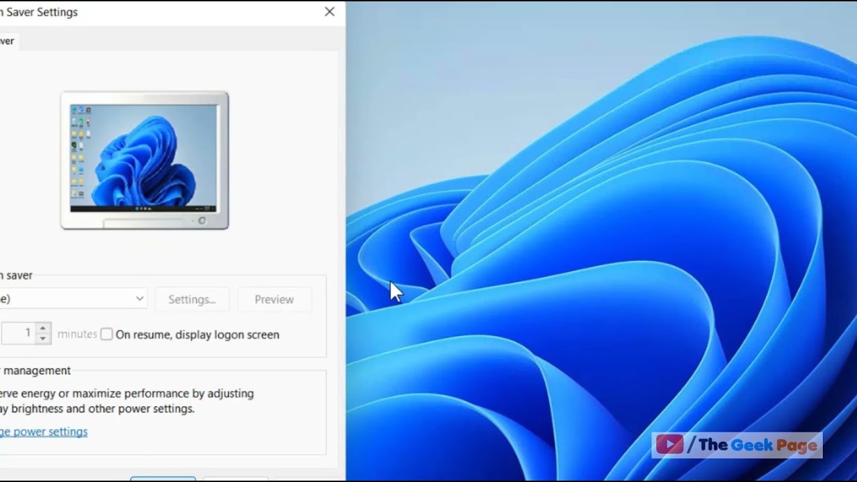Decrease wait minutes with down arrow
Viewport: 857px width, 482px height.
click(43, 338)
